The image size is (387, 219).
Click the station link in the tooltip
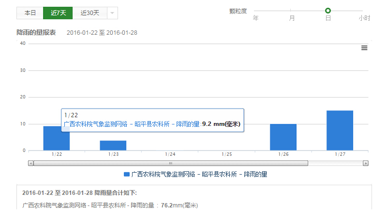132,124
